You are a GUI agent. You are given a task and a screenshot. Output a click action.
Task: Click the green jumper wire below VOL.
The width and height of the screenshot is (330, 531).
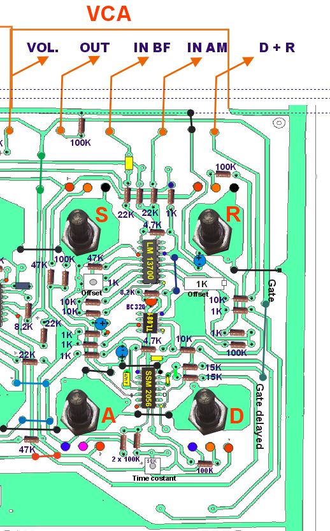[x=41, y=173]
